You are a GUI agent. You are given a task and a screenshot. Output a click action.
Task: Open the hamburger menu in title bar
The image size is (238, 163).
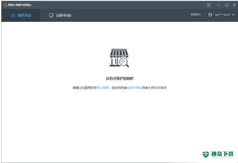(209, 5)
